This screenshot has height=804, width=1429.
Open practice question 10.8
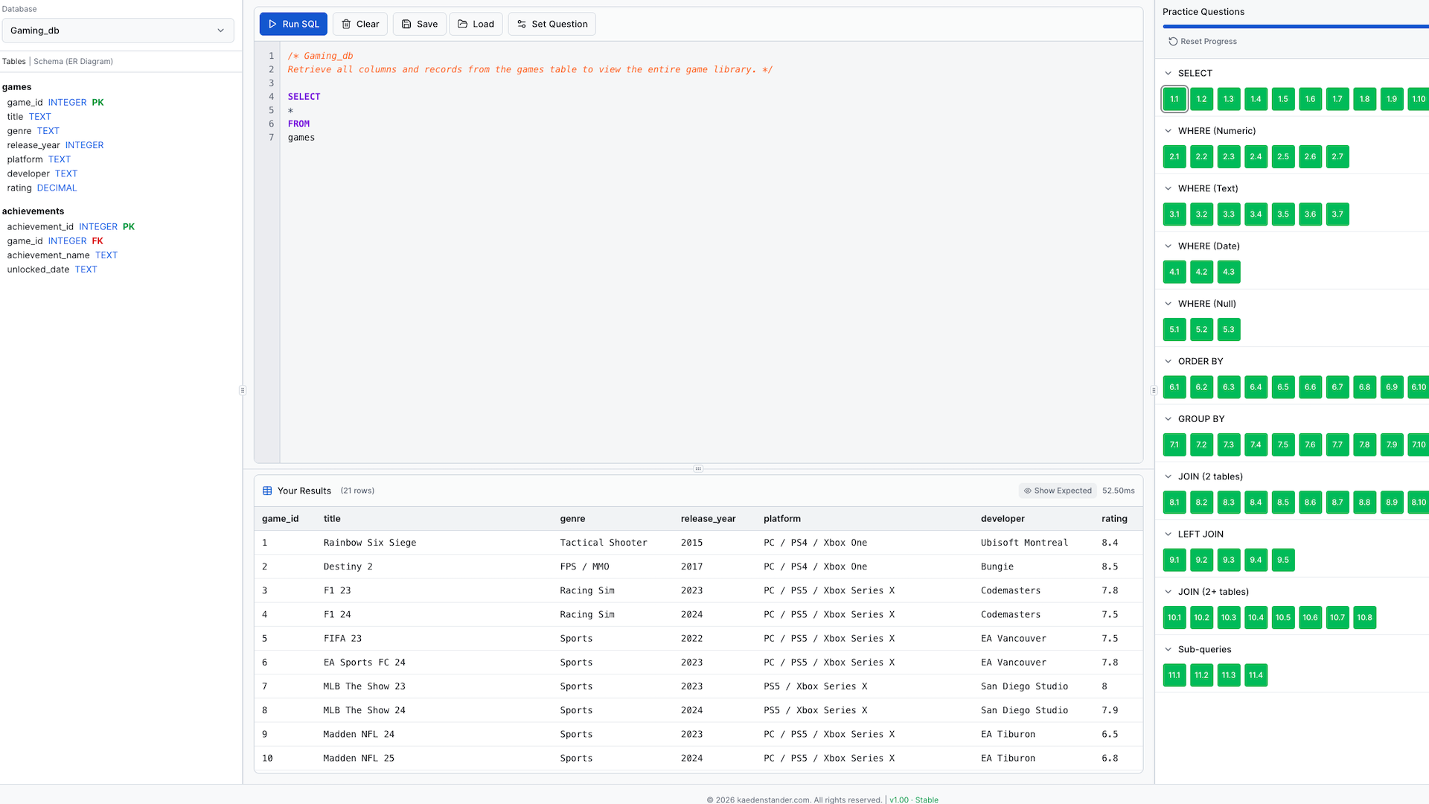(x=1364, y=617)
